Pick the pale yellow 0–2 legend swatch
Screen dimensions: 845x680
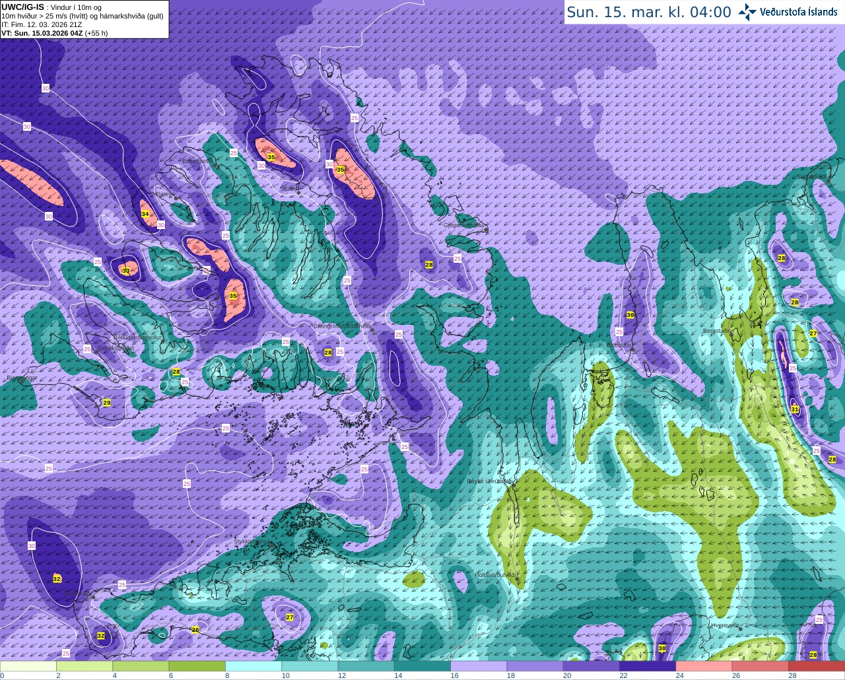(x=28, y=666)
